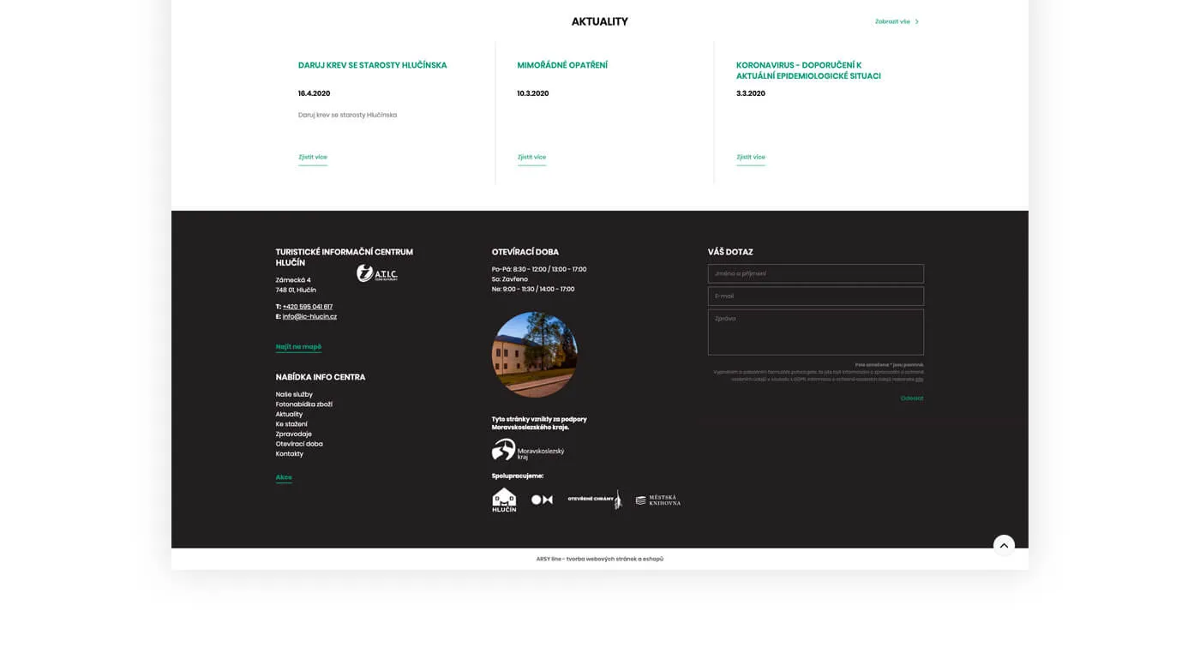
Task: Open Zpravodaje footer item
Action: click(294, 434)
